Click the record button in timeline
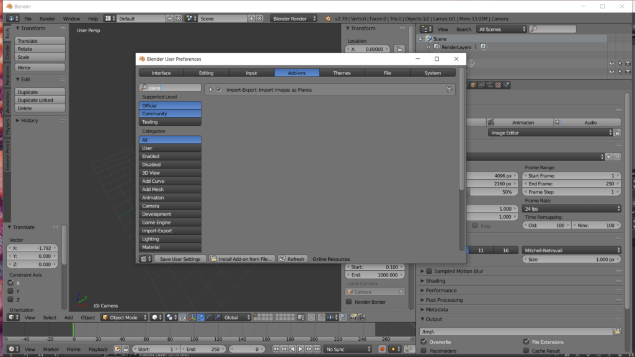 tap(382, 349)
